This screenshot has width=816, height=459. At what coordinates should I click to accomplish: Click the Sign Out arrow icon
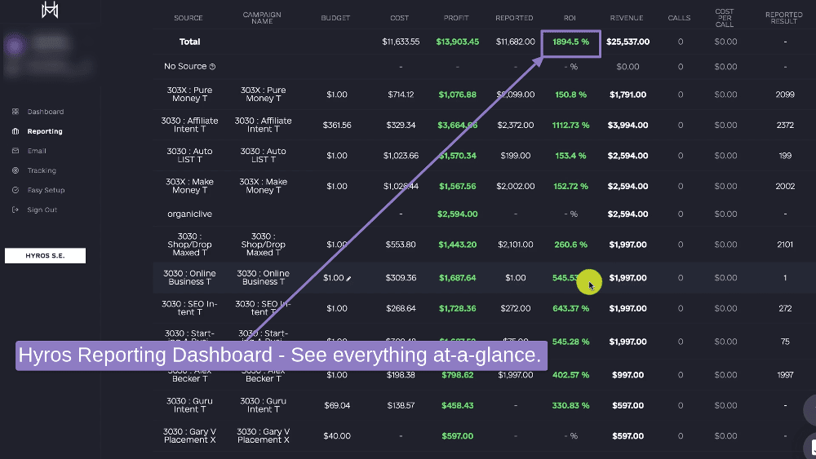pyautogui.click(x=15, y=210)
